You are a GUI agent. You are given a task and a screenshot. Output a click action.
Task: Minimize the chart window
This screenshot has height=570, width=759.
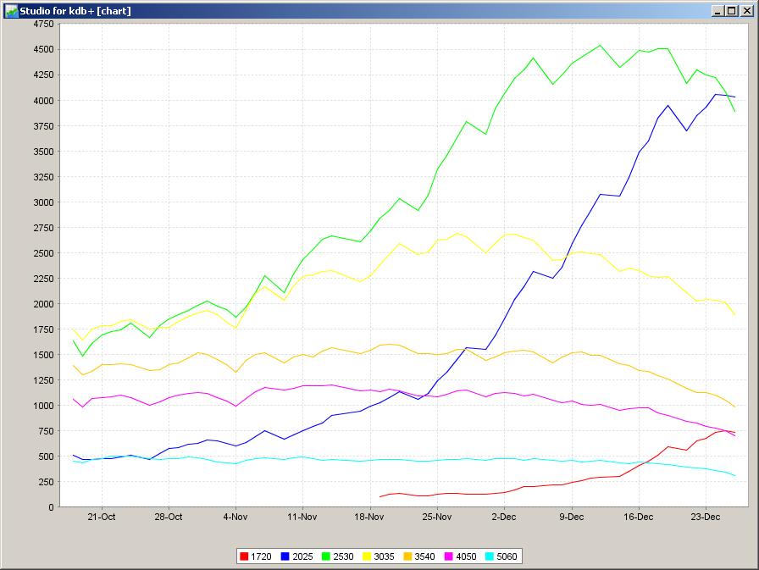(718, 11)
